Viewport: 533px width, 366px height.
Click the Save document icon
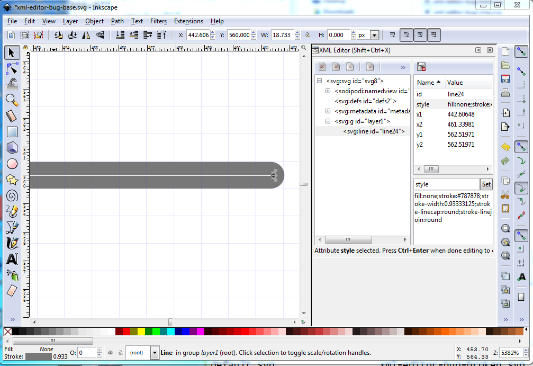click(505, 79)
